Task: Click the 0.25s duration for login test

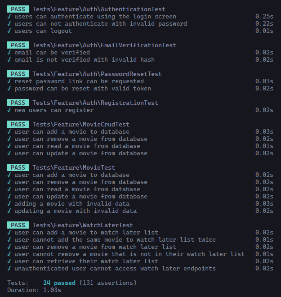Action: [x=264, y=16]
